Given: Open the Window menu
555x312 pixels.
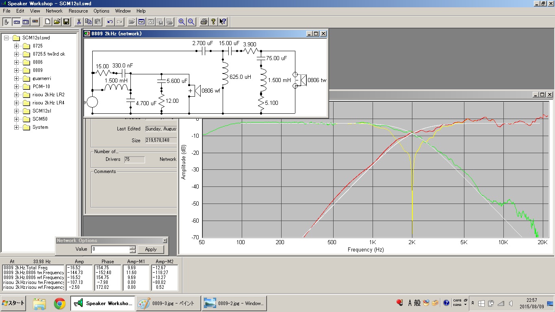Looking at the screenshot, I should (x=123, y=11).
